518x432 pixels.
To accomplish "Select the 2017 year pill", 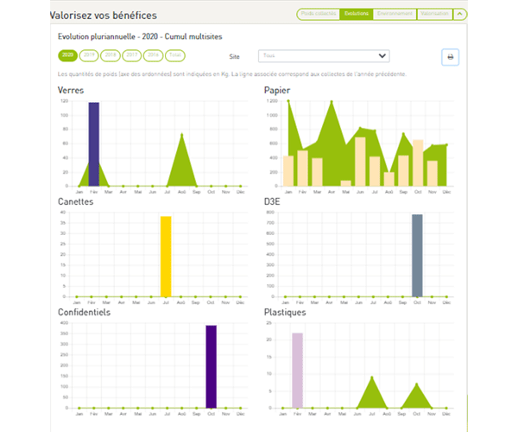I will click(x=132, y=55).
